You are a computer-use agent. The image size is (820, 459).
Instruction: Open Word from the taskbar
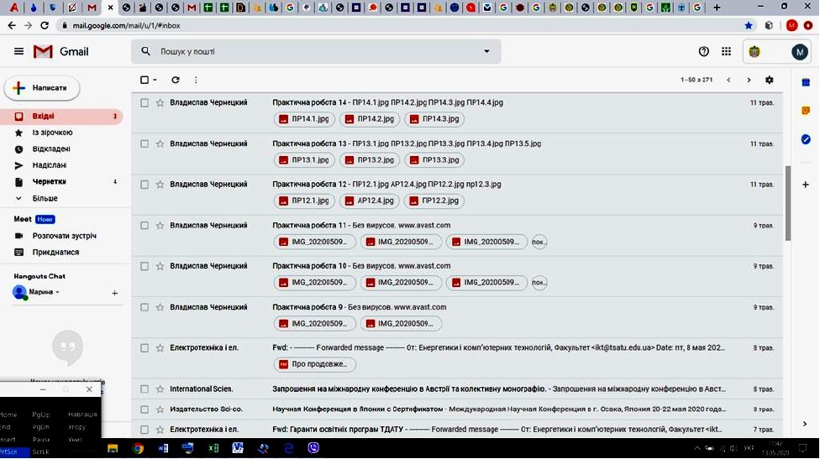click(x=163, y=448)
